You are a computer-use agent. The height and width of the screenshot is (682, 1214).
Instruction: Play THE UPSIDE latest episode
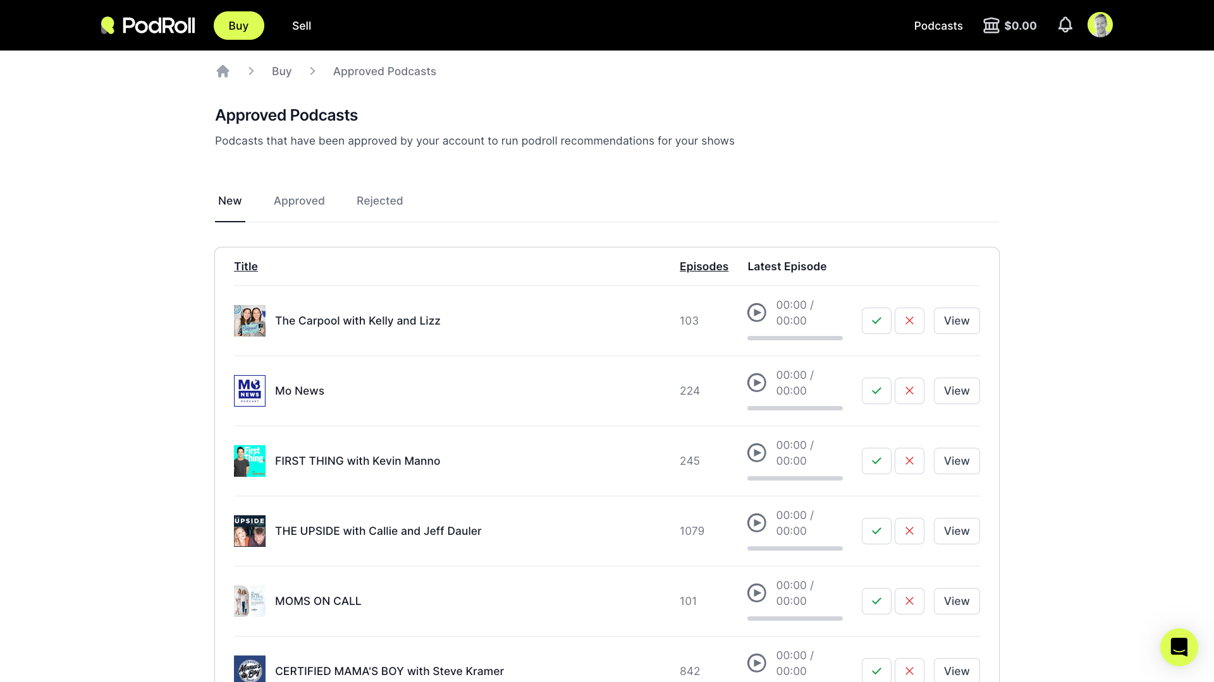[757, 523]
